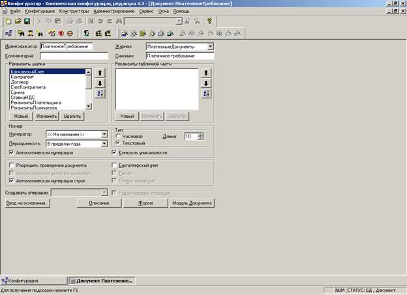Click up arrow for table part attributes

[x=205, y=74]
